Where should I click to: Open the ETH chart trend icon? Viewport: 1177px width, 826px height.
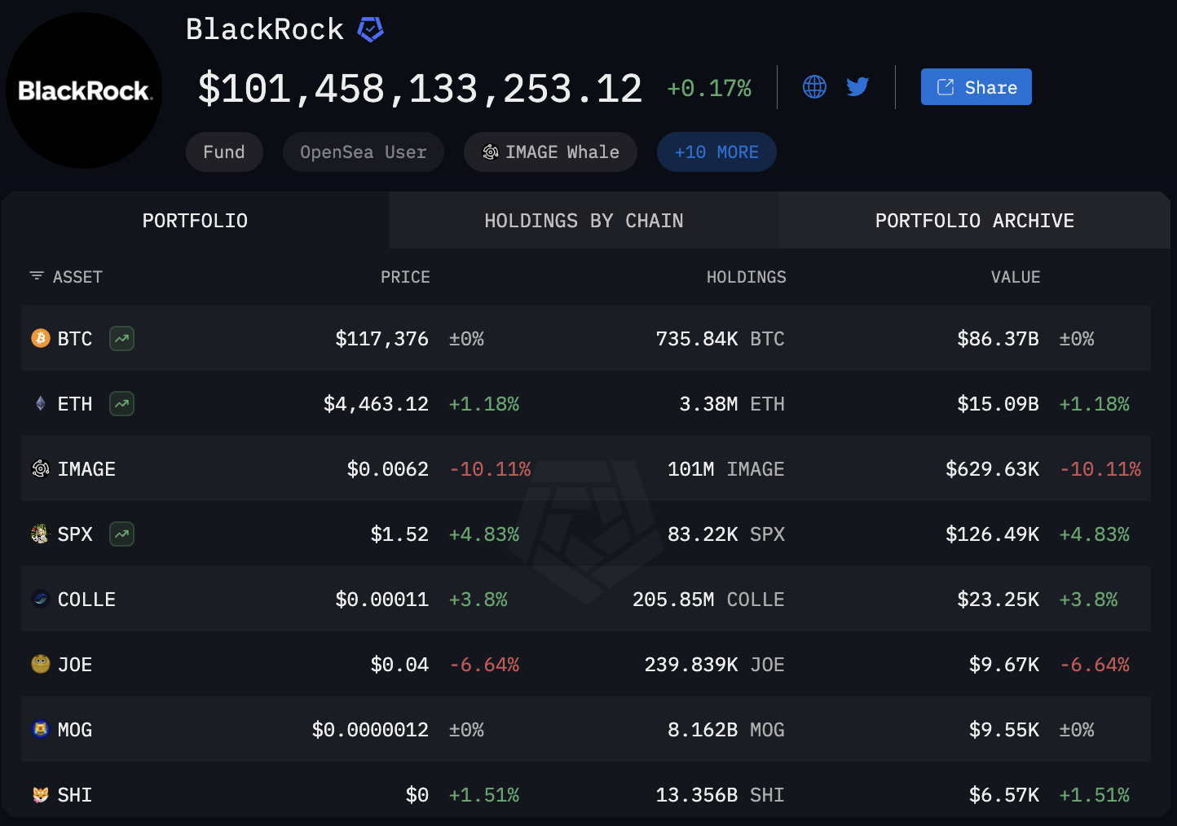[x=122, y=404]
